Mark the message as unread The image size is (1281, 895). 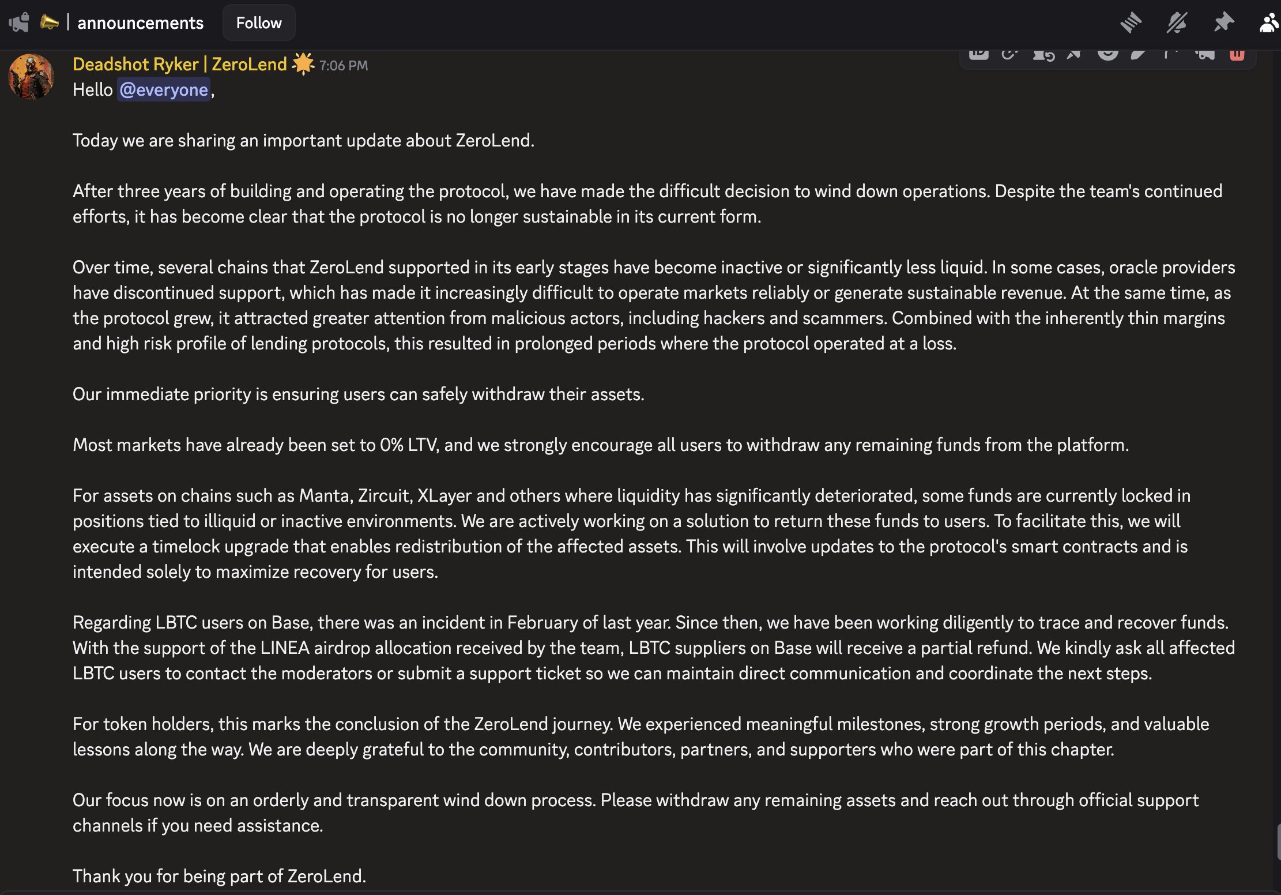(x=1043, y=55)
